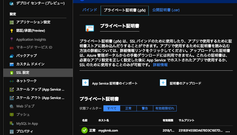
Task: Click the PFX certificate icon
Action: [x=90, y=28]
